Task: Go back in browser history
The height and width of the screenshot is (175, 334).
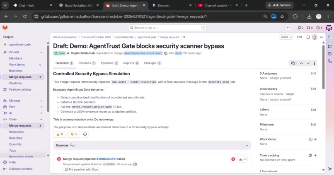Action: point(6,17)
